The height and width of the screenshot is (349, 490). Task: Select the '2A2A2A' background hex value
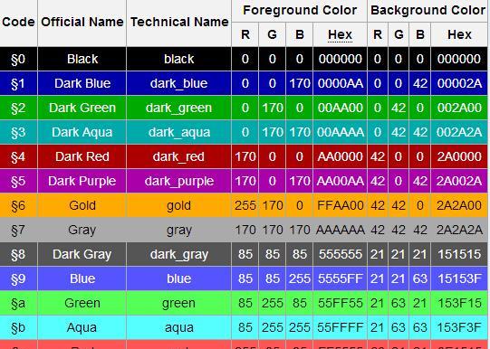tap(459, 230)
